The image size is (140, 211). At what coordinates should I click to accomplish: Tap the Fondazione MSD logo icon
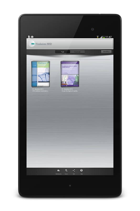pyautogui.click(x=32, y=44)
